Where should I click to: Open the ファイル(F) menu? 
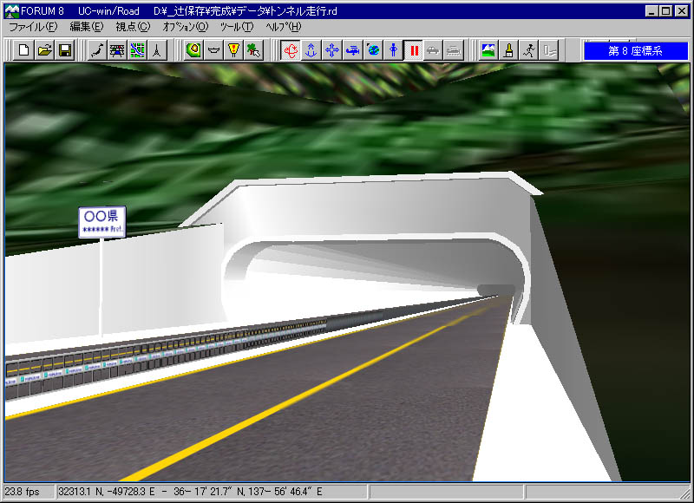click(x=33, y=27)
